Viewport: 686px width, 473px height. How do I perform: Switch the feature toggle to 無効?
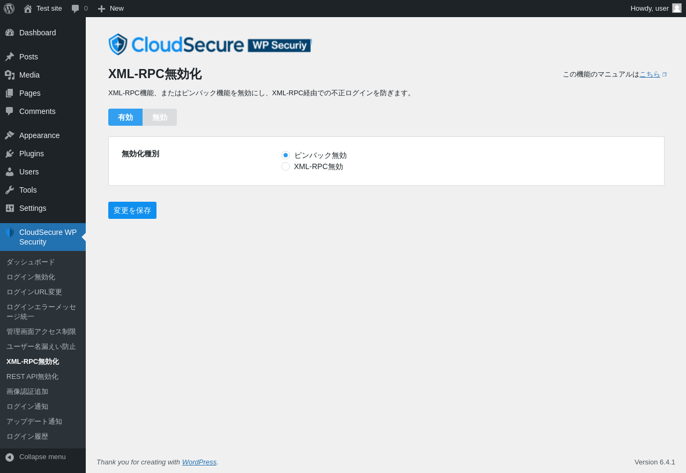pos(160,117)
